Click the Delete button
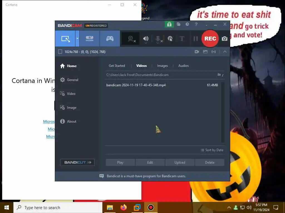Screen dimensions: 285x213 click(210, 163)
